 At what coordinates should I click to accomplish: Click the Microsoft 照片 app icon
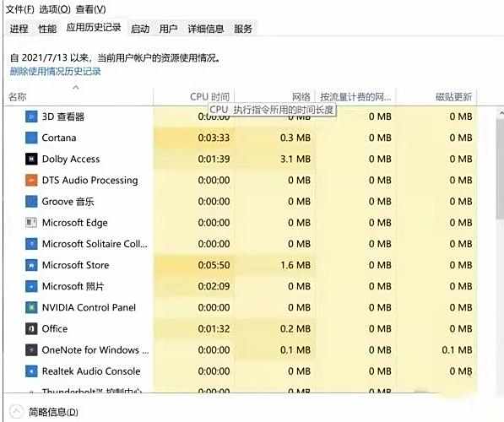coord(31,286)
